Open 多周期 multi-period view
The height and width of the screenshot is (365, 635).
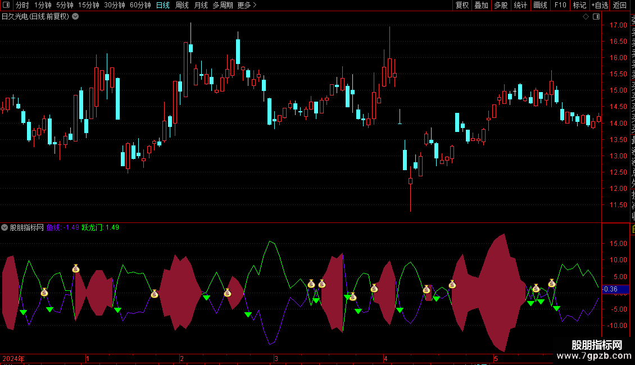[223, 5]
